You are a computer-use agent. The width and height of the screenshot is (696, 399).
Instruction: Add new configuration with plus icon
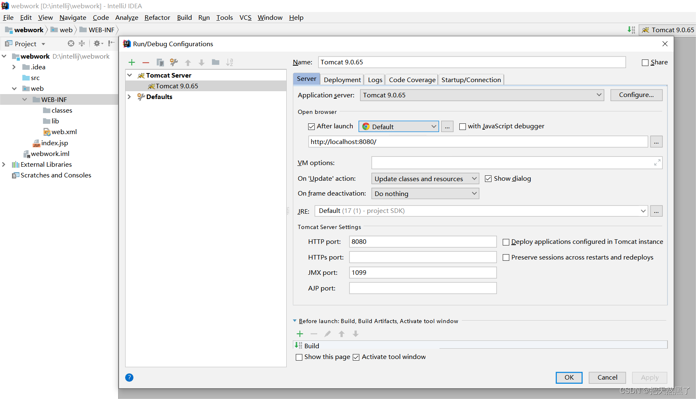click(x=132, y=62)
